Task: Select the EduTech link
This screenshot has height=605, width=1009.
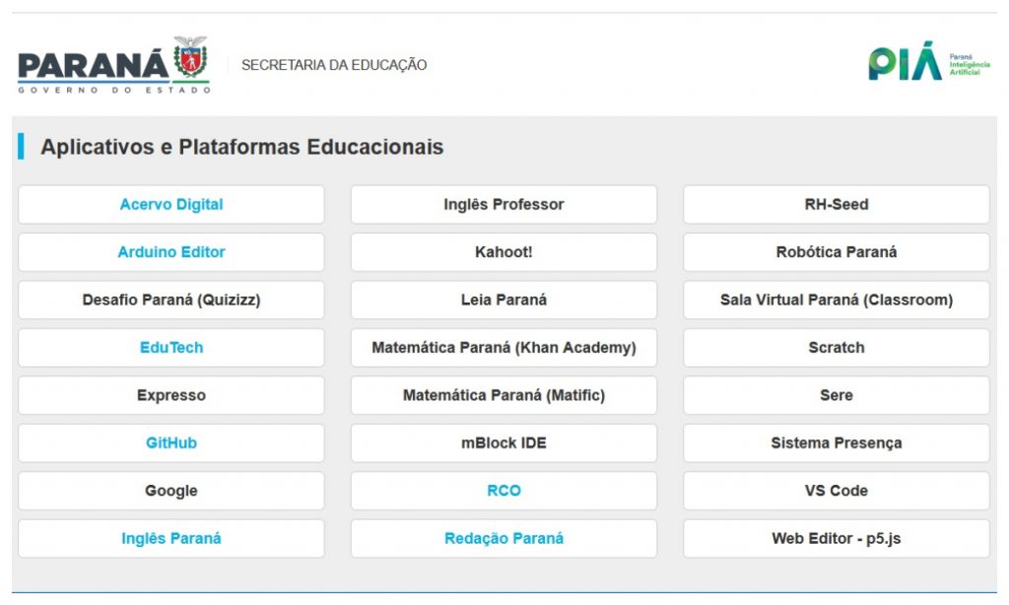Action: point(171,348)
